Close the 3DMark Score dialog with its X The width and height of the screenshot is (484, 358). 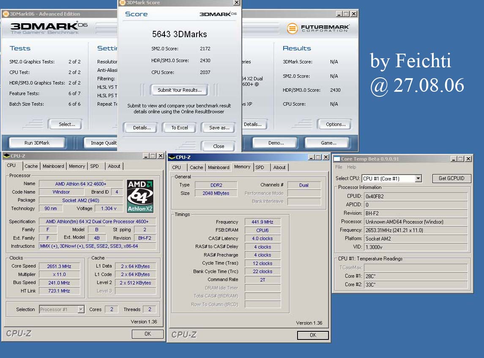[236, 3]
